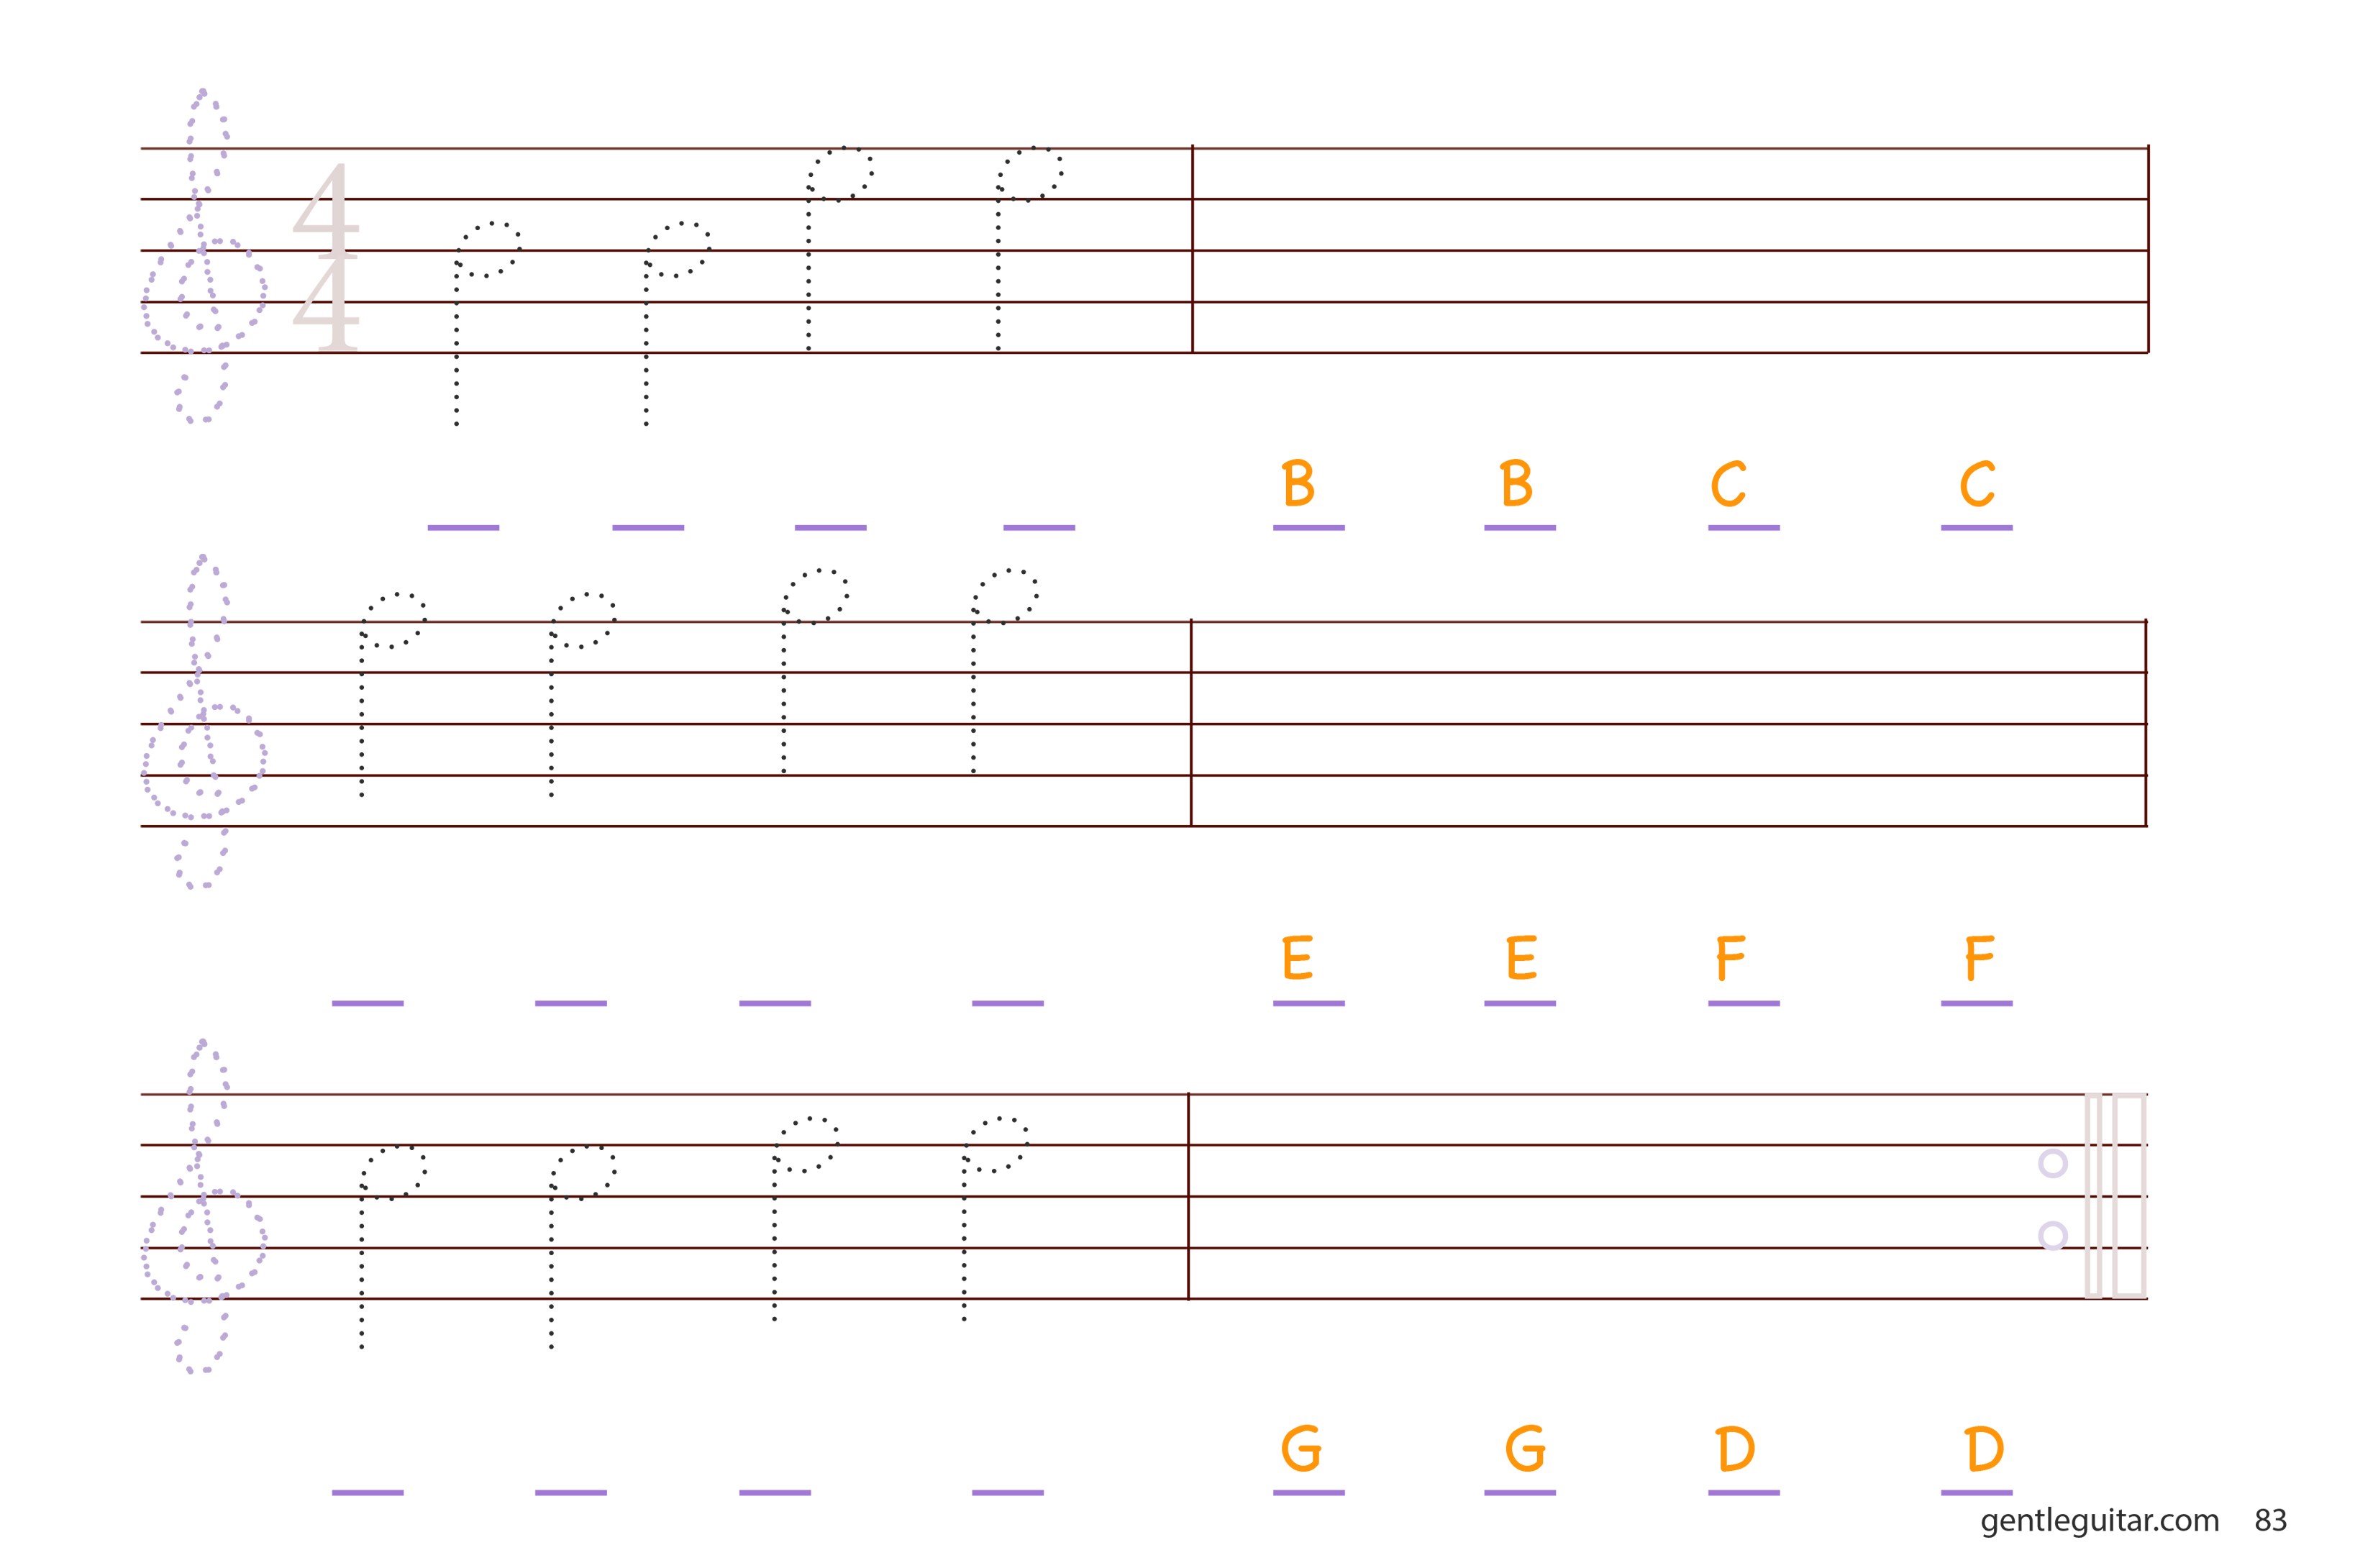
Task: Click the rightmost orange letter C
Action: [x=1977, y=484]
